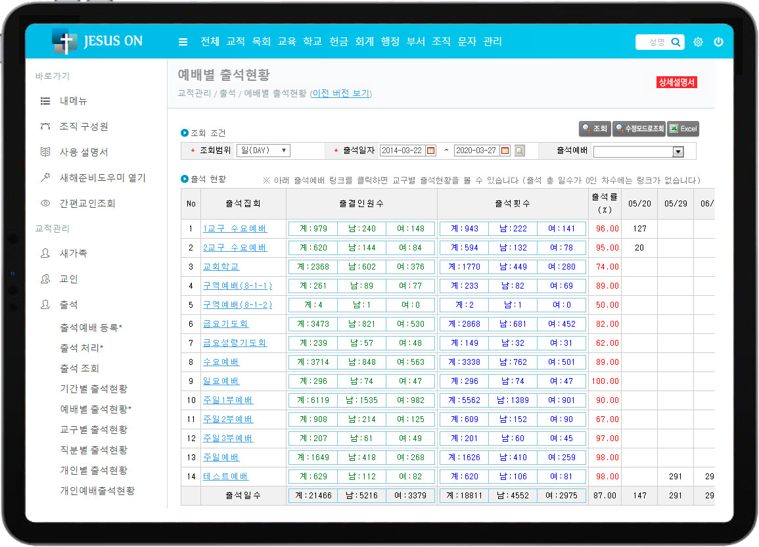Open the hamburger menu icon
Image resolution: width=759 pixels, height=547 pixels.
pos(183,42)
